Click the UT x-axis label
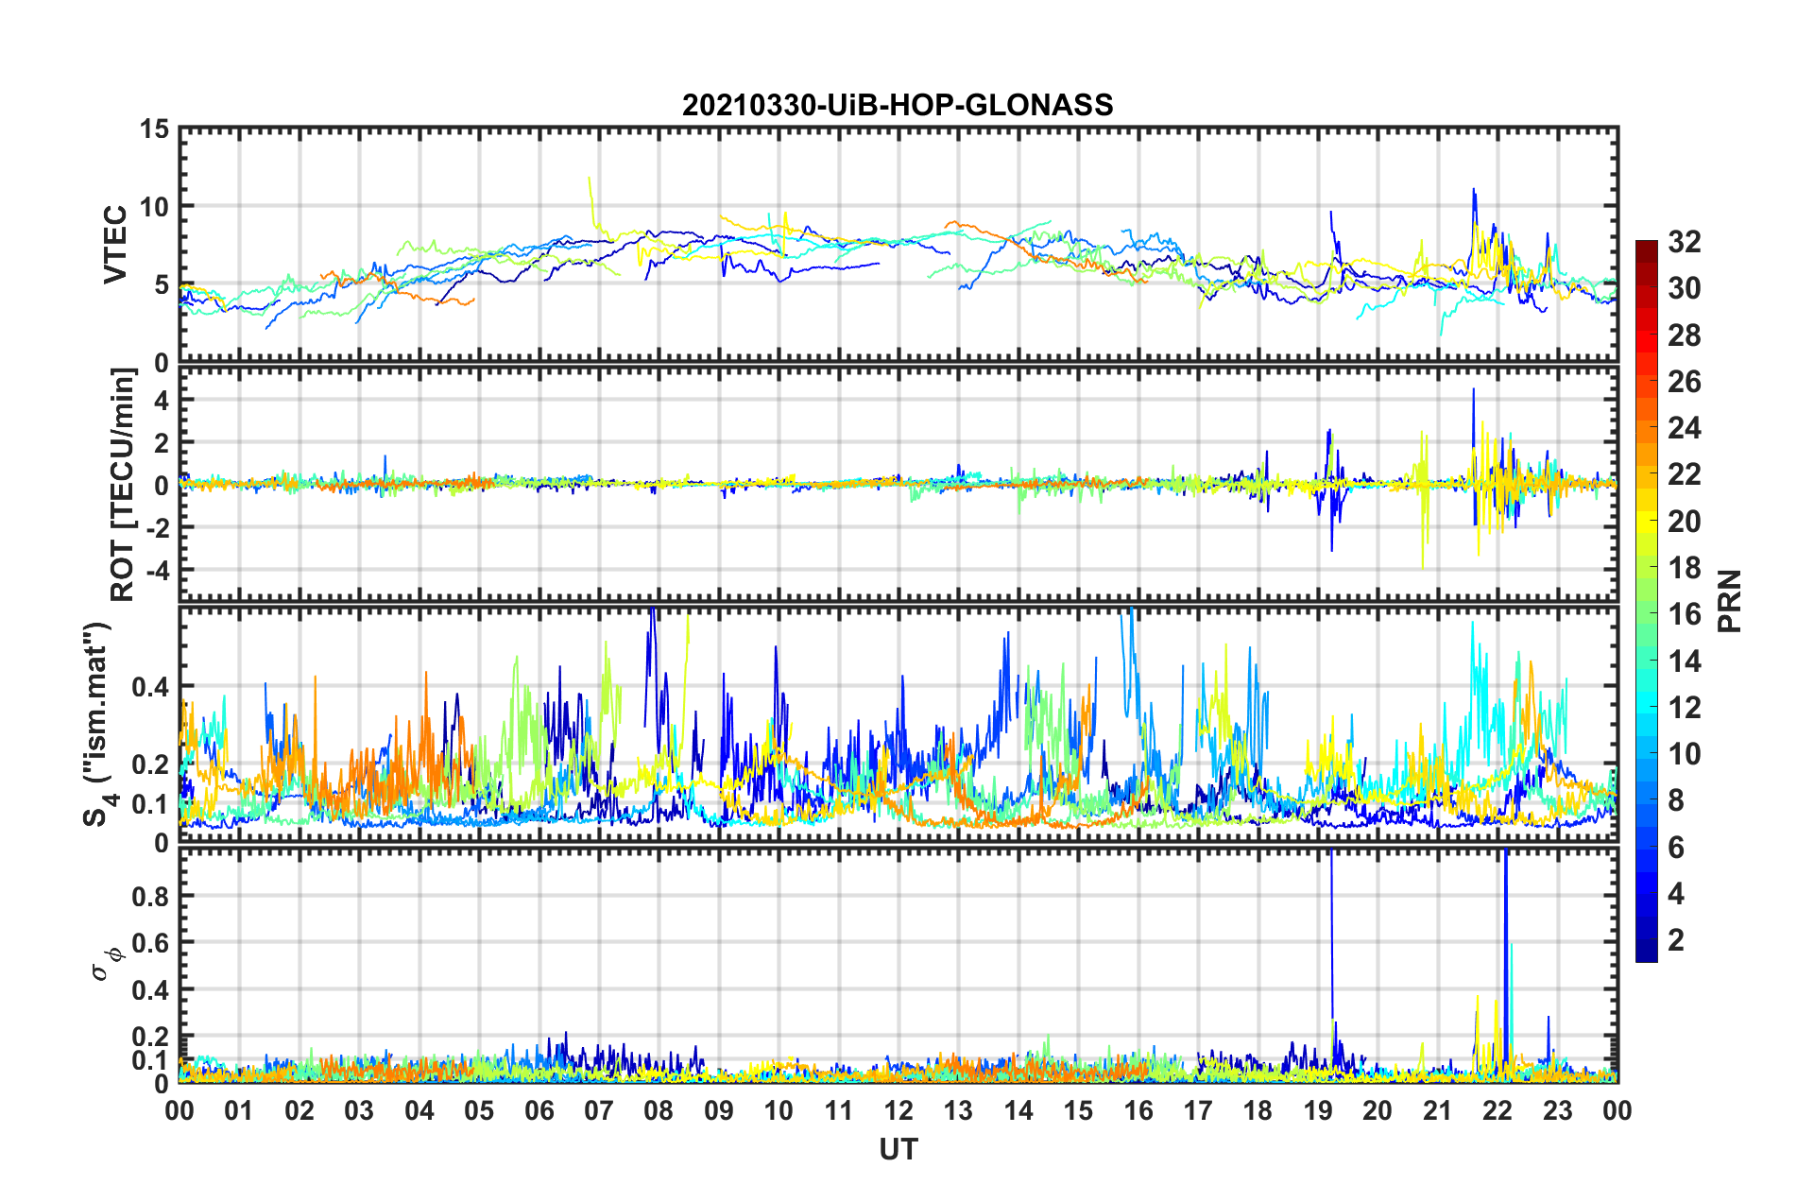 (898, 1149)
